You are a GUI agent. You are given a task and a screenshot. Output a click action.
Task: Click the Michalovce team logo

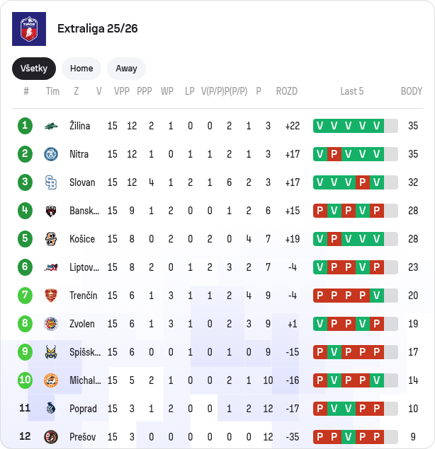tap(50, 380)
